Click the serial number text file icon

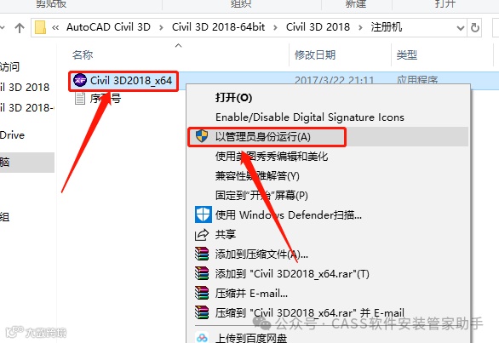tap(80, 99)
